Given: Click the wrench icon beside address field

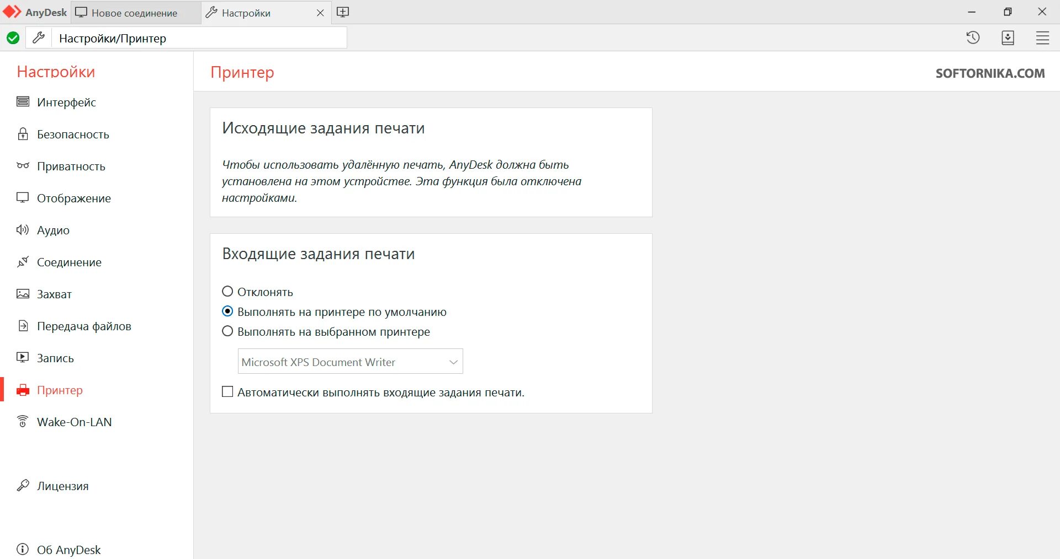Looking at the screenshot, I should tap(39, 38).
